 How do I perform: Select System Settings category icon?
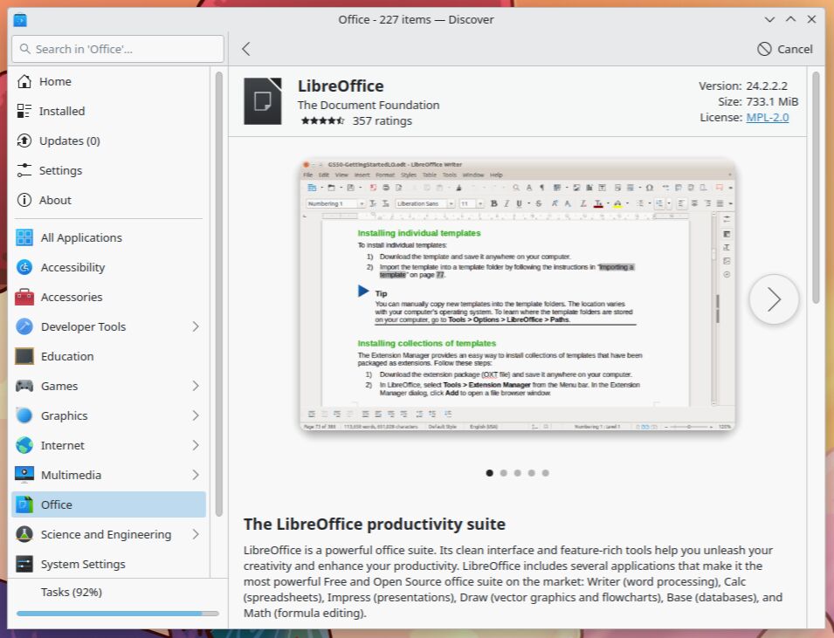(24, 564)
